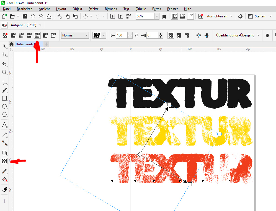
Task: Open the Normal merge mode dropdown
Action: 75,35
